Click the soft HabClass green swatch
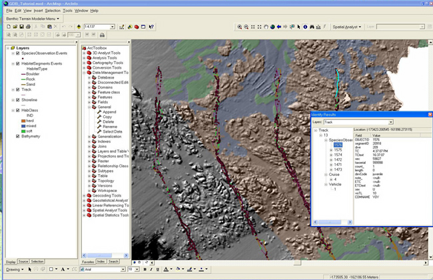 pyautogui.click(x=23, y=131)
